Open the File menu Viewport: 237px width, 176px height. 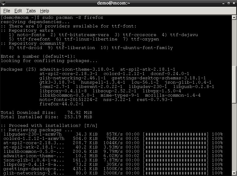(x=6, y=11)
